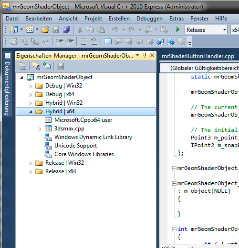The image size is (239, 248).
Task: Click Add Existing Property Sheet icon
Action: click(x=47, y=66)
